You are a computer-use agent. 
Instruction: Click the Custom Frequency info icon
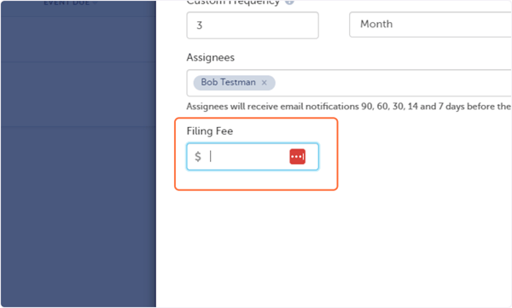[x=289, y=2]
